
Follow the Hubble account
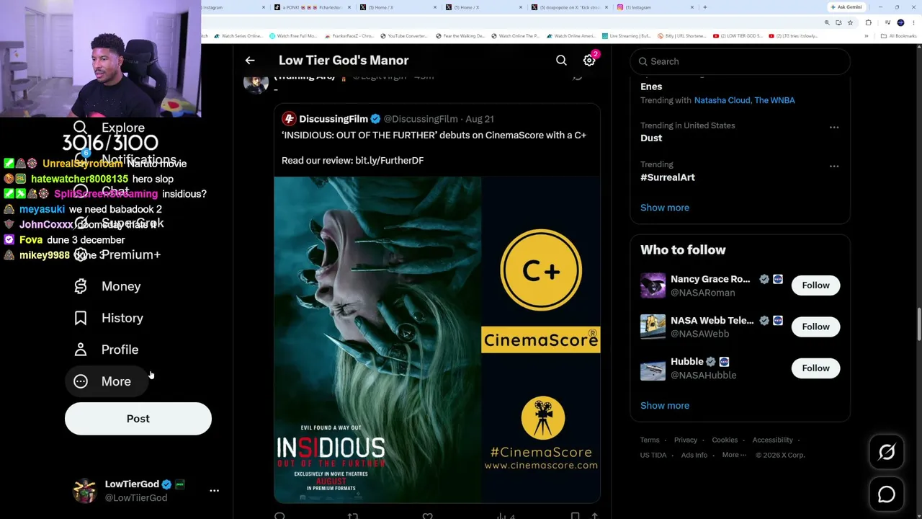[x=815, y=368]
